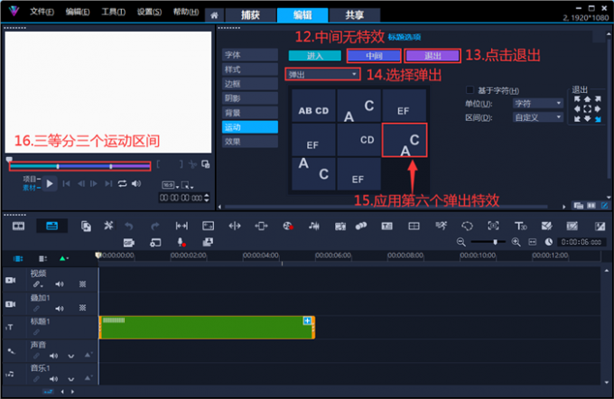Switch to the 捕获 tab
The height and width of the screenshot is (399, 614).
click(x=250, y=15)
